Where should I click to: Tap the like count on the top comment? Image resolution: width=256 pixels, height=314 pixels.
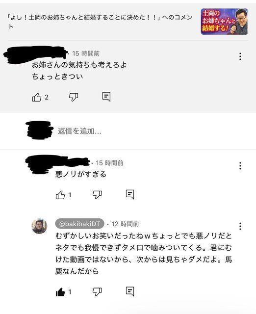[x=47, y=97]
